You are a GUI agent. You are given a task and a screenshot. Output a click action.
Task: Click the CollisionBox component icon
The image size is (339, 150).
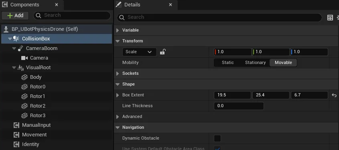coord(16,39)
